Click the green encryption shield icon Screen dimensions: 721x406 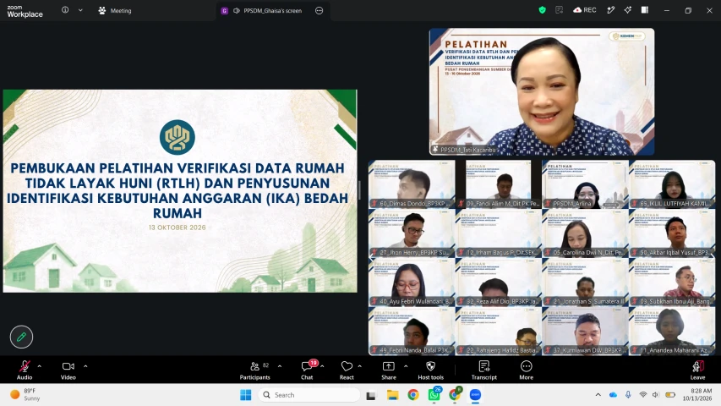(543, 10)
